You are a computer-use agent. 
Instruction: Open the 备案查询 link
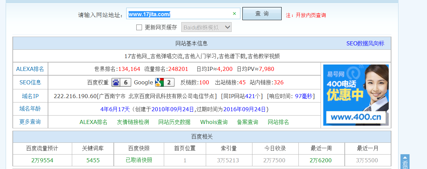point(247,122)
